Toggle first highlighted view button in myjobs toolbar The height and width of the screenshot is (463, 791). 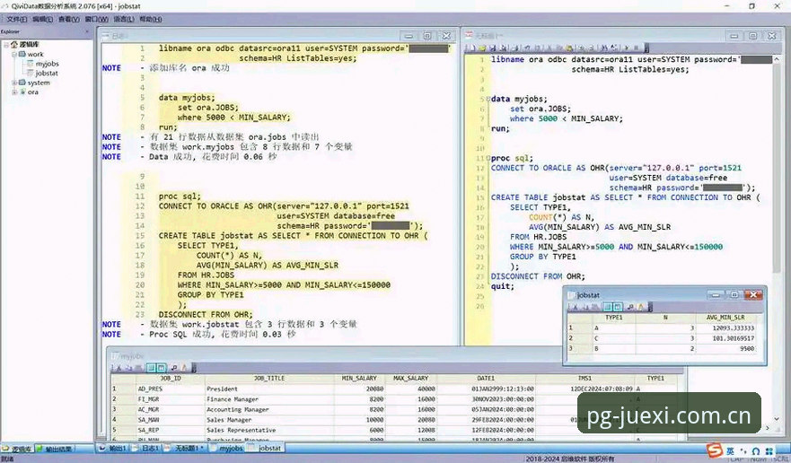[152, 368]
